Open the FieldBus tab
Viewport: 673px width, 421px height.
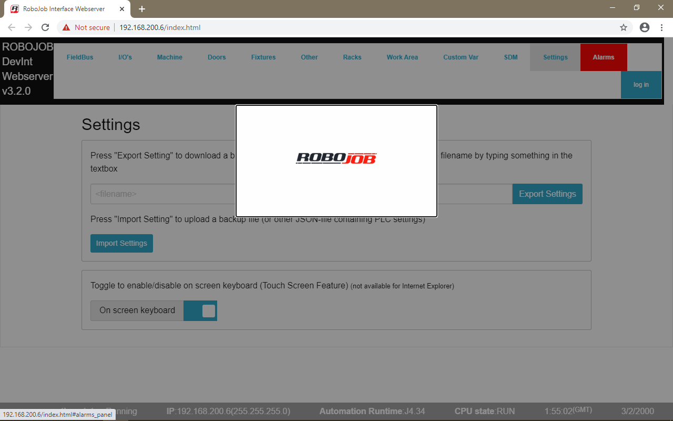point(80,57)
